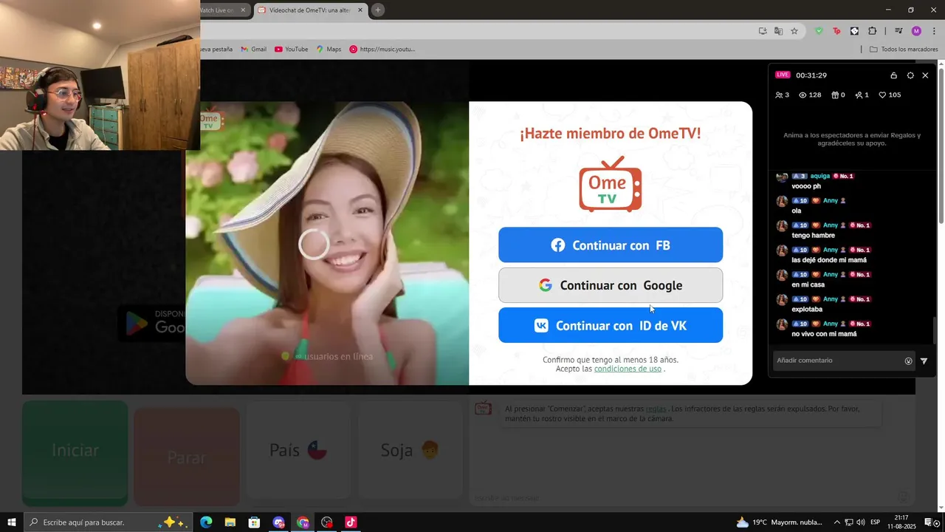Continue with the Facebook login button

point(611,245)
